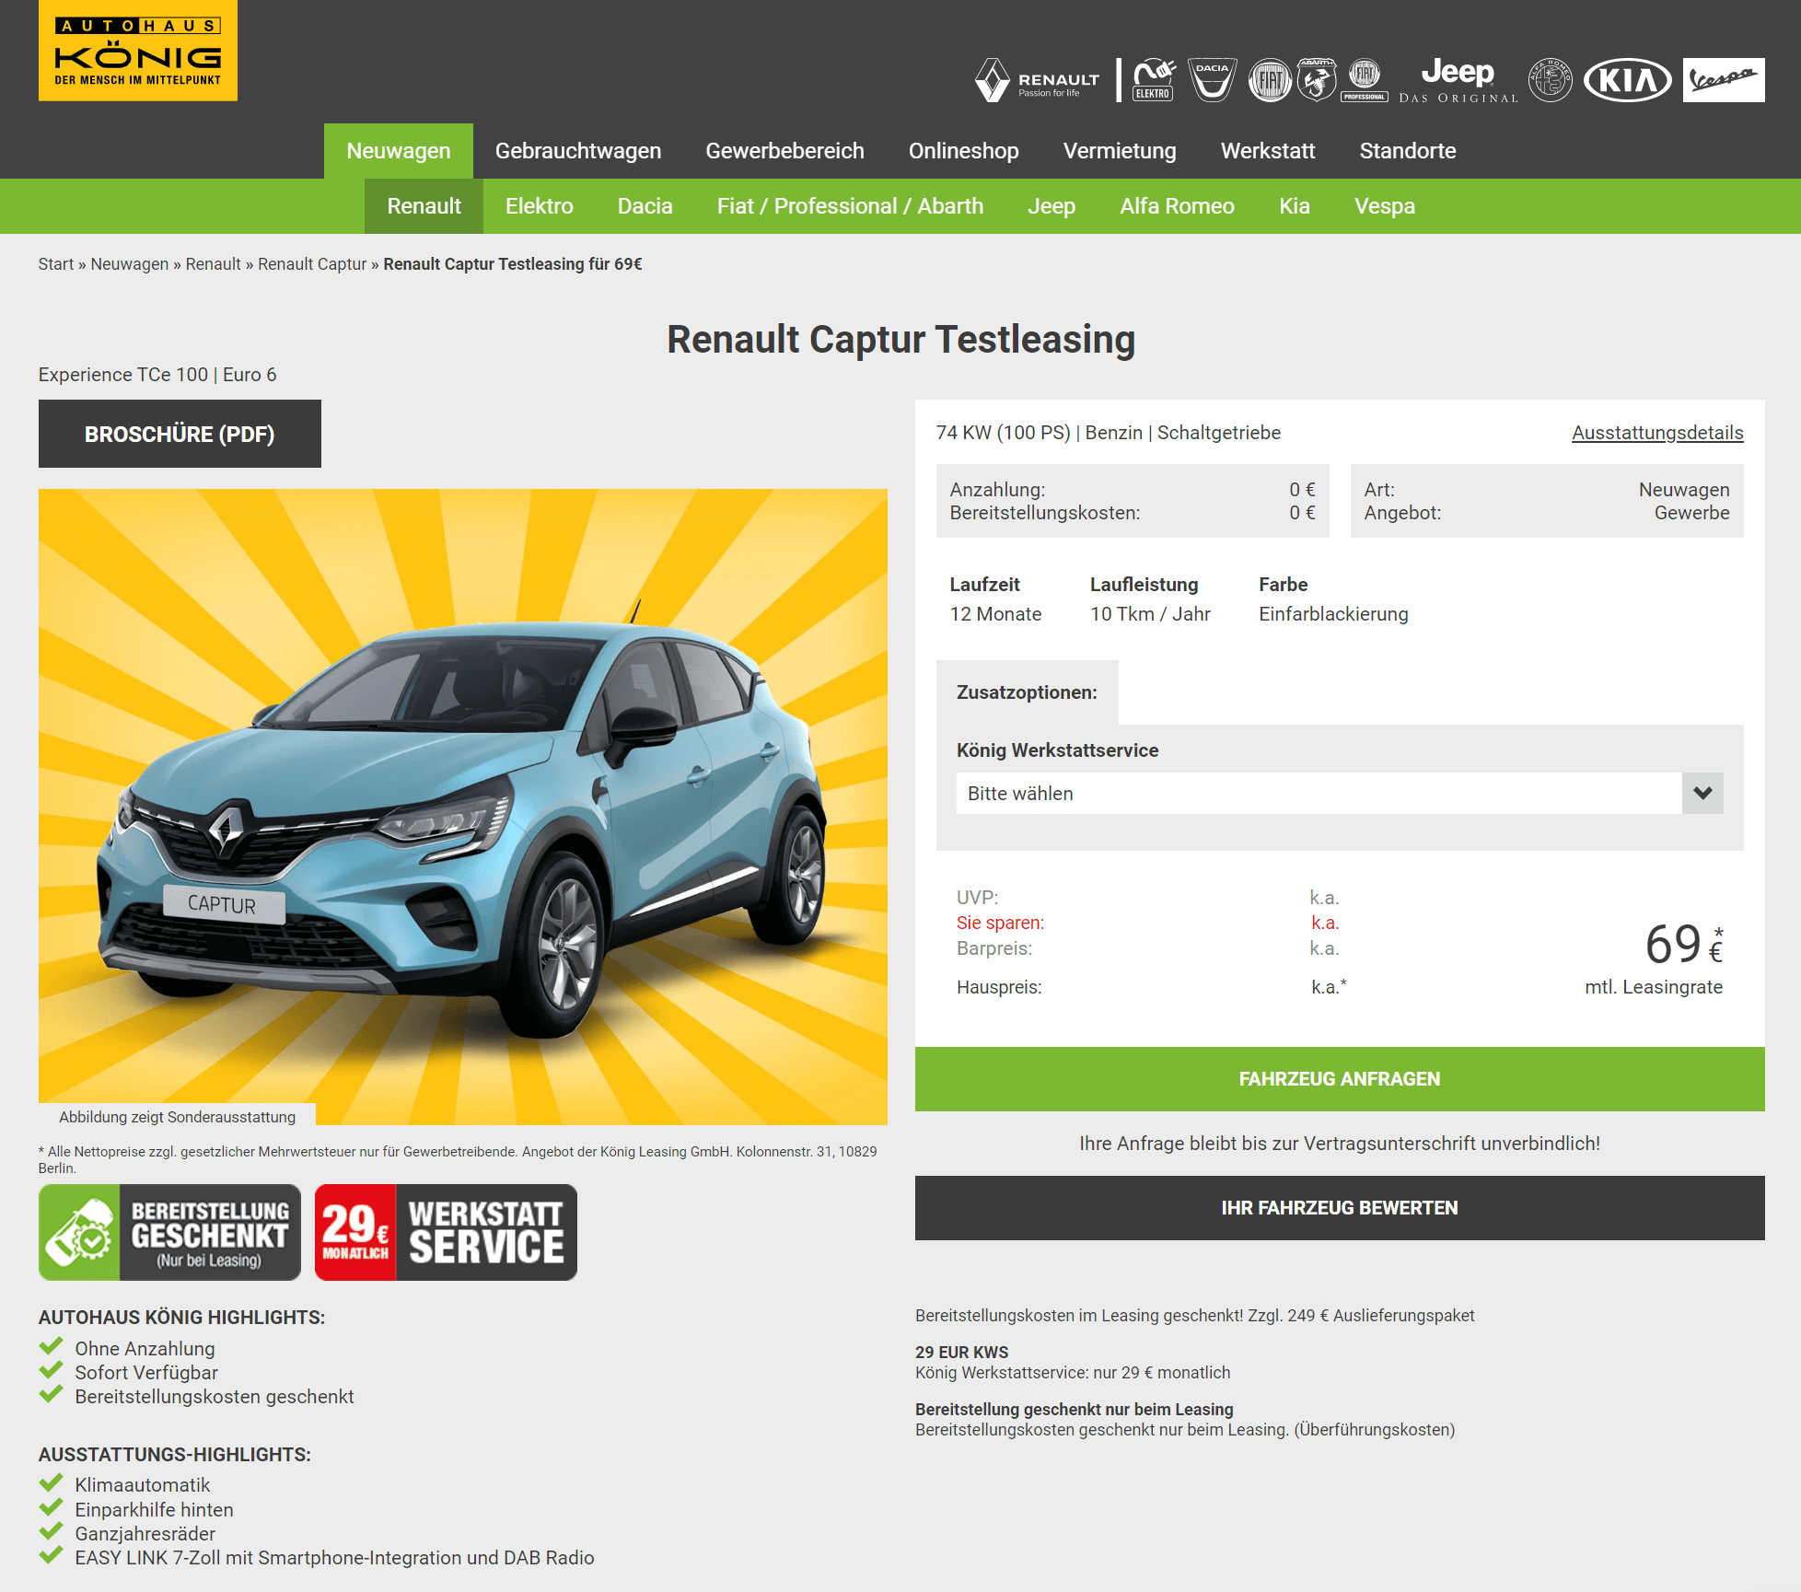Click the Neuwagen breadcrumb link
The height and width of the screenshot is (1592, 1801).
130,264
